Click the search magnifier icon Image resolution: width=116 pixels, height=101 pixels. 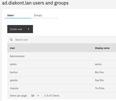pos(11,40)
